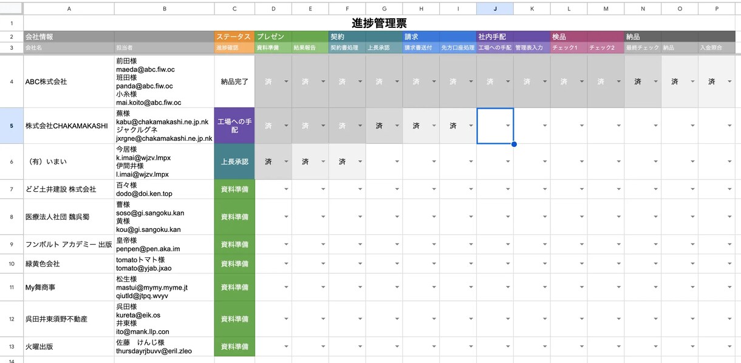
Task: Click contacts cell with thursdayrjbuvv@eril.zleo
Action: (164, 347)
